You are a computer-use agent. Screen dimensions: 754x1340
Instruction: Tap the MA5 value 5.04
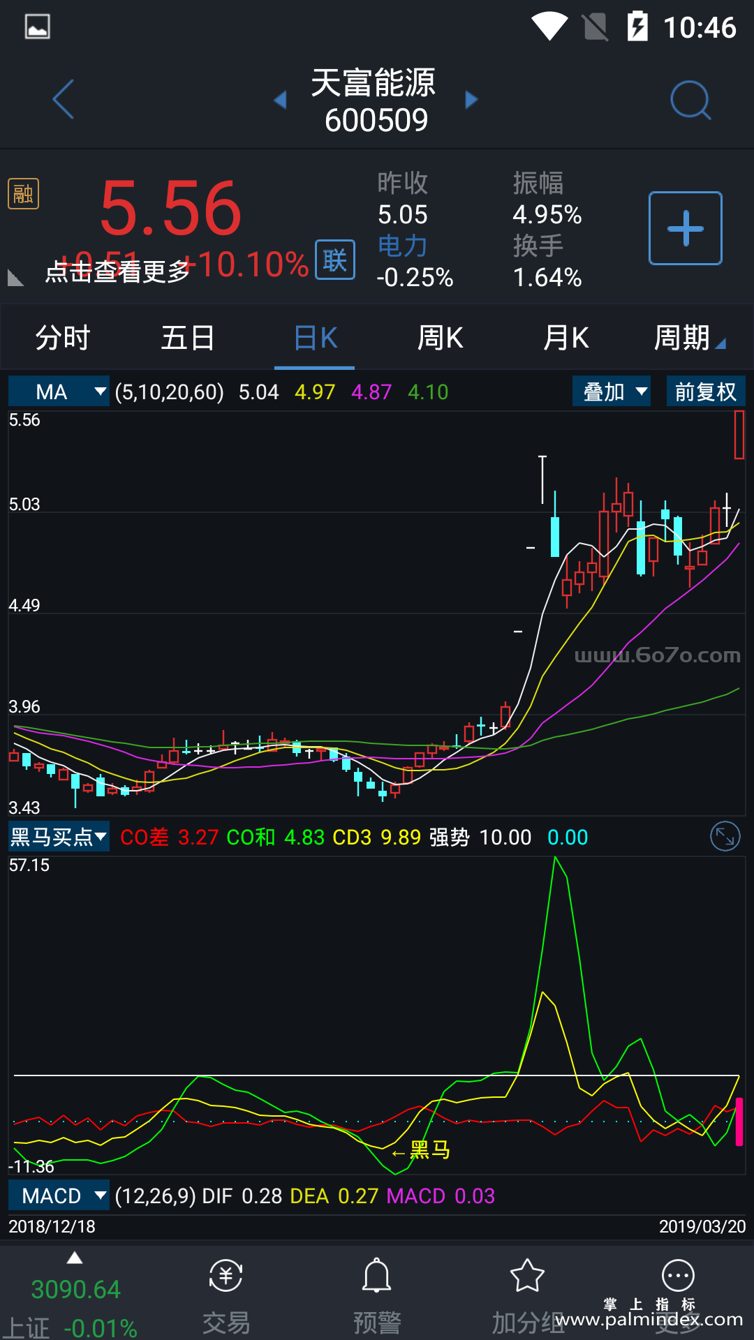point(259,392)
